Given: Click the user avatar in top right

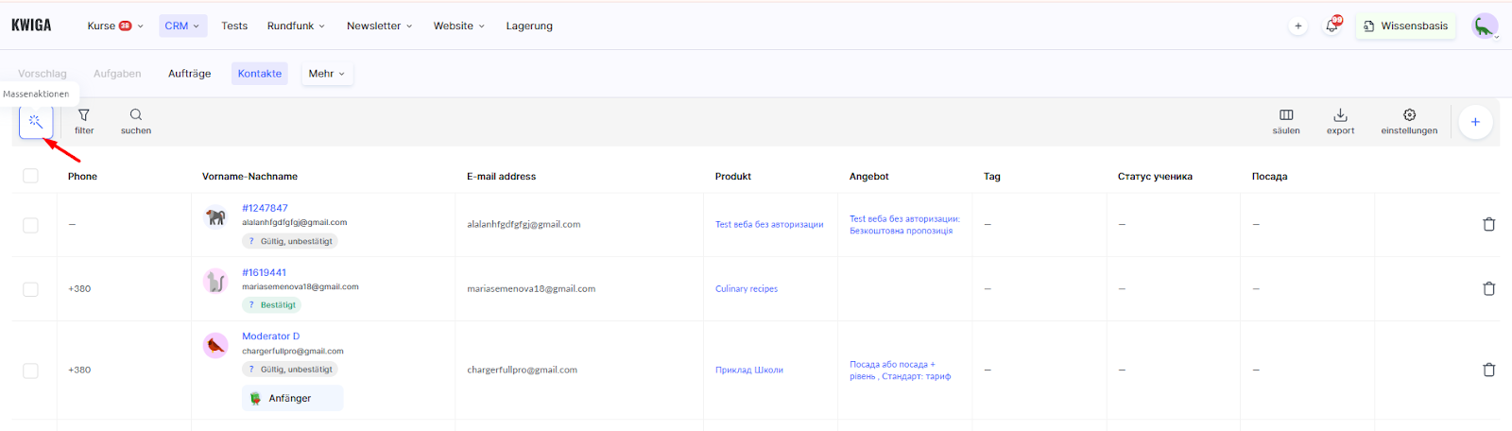Looking at the screenshot, I should click(1484, 26).
